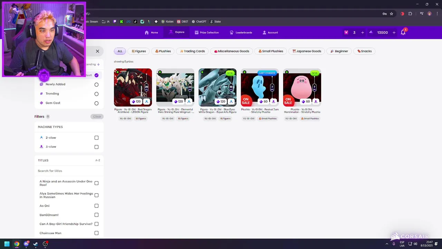Filter by Small Plushies category
442x249 pixels.
pos(271,51)
